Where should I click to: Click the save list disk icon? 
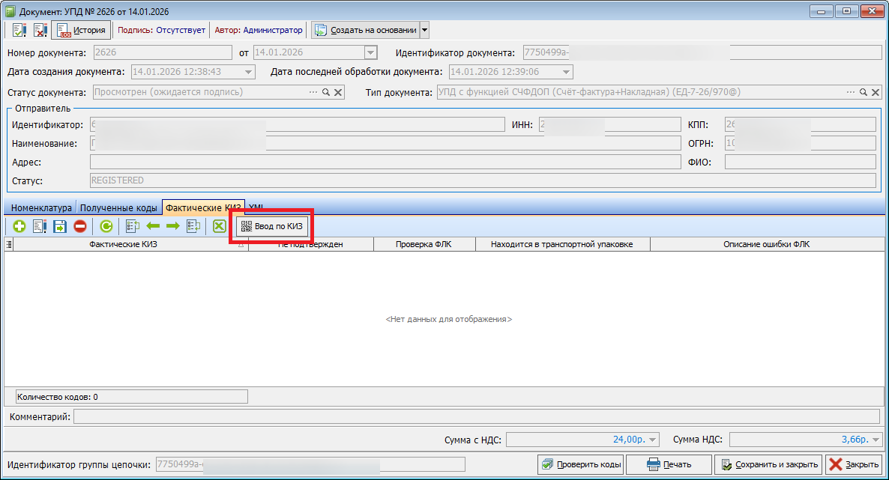[x=60, y=226]
